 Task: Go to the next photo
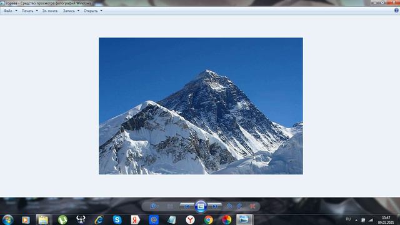click(214, 206)
